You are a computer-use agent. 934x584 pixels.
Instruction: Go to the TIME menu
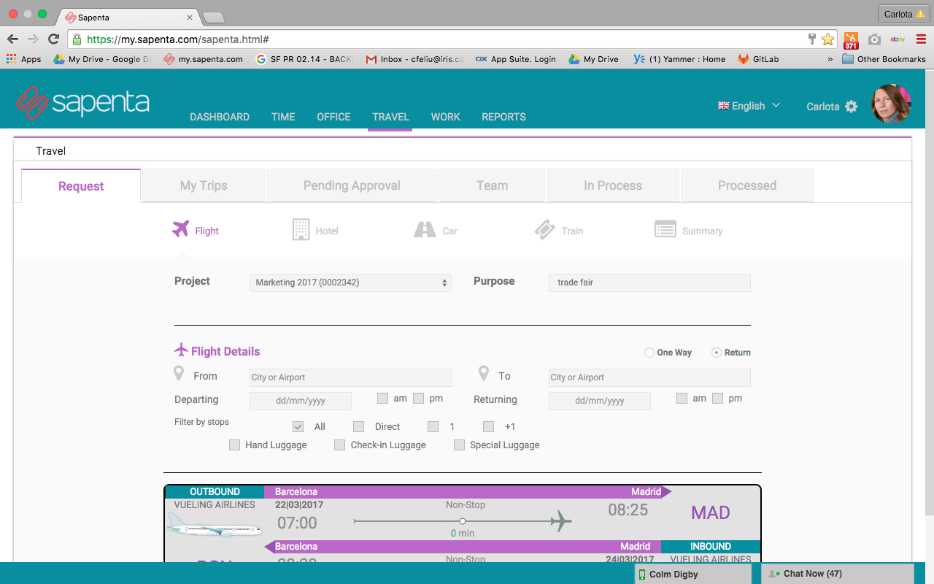283,117
